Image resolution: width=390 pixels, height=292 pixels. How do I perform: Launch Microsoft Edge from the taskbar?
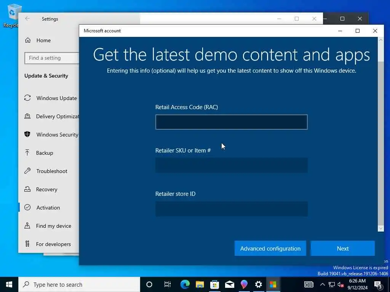(185, 284)
